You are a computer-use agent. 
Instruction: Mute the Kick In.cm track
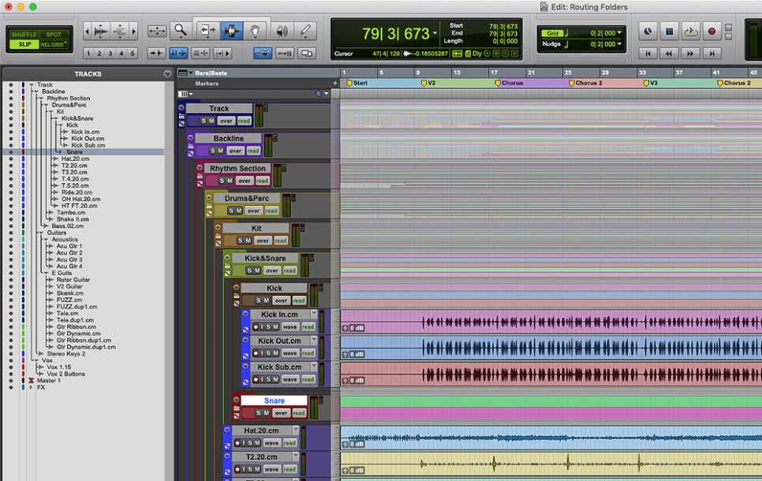point(275,327)
